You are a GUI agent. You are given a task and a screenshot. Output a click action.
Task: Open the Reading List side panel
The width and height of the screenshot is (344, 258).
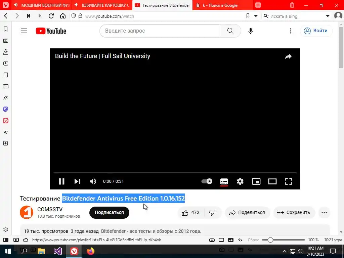point(6,41)
